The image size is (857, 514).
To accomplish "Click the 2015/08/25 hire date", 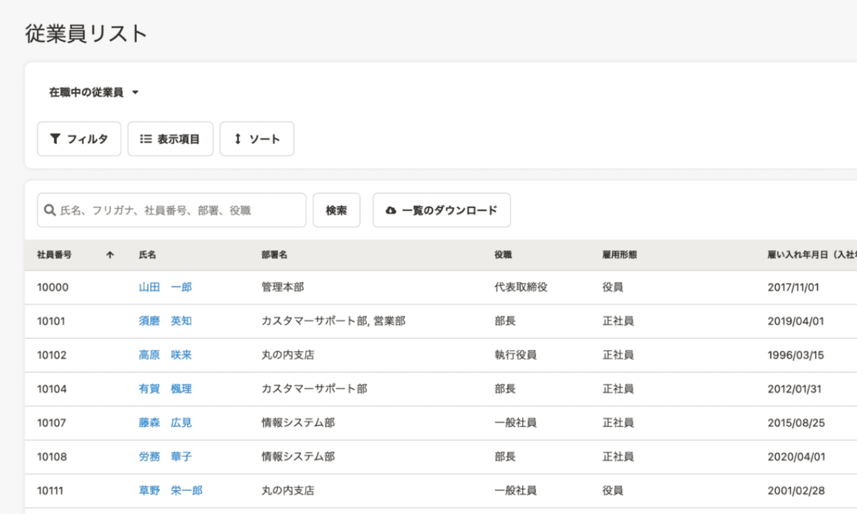I will point(796,423).
